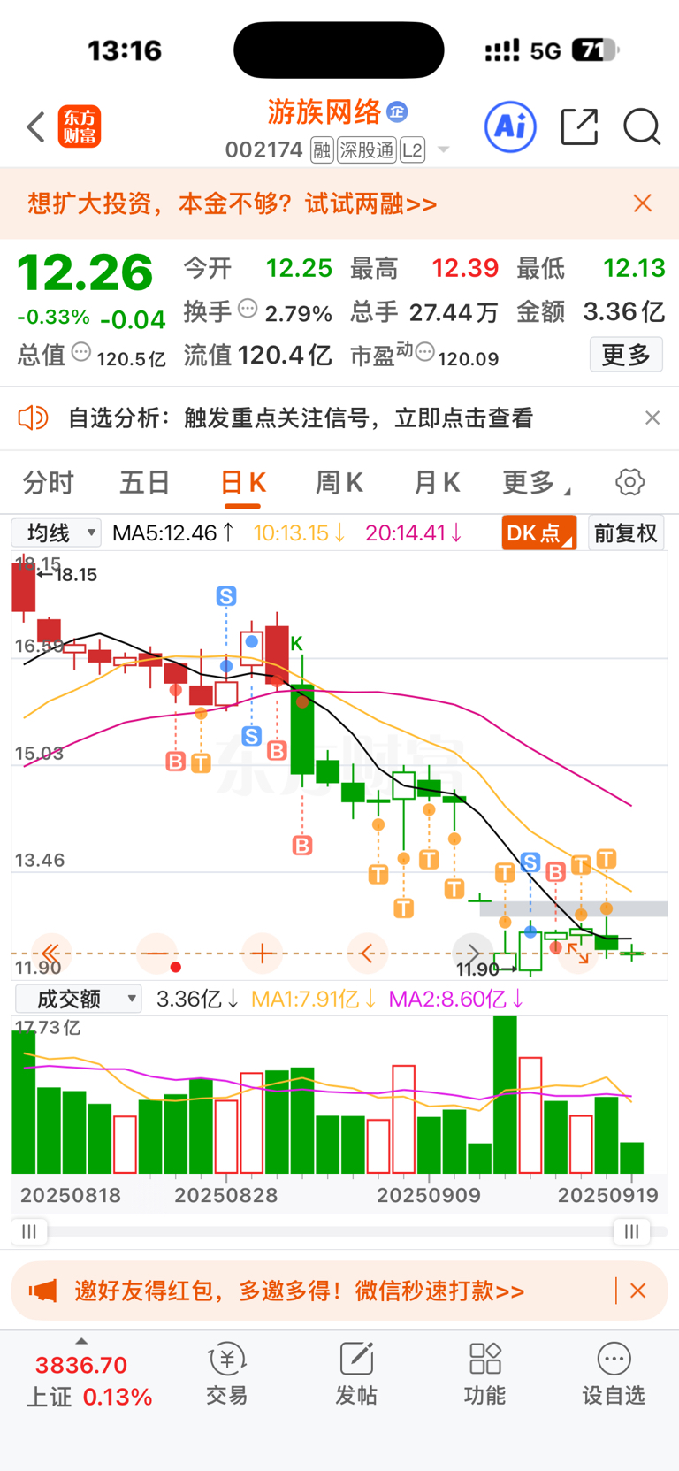Image resolution: width=679 pixels, height=1471 pixels.
Task: Tap the L2 level tag
Action: (x=413, y=150)
